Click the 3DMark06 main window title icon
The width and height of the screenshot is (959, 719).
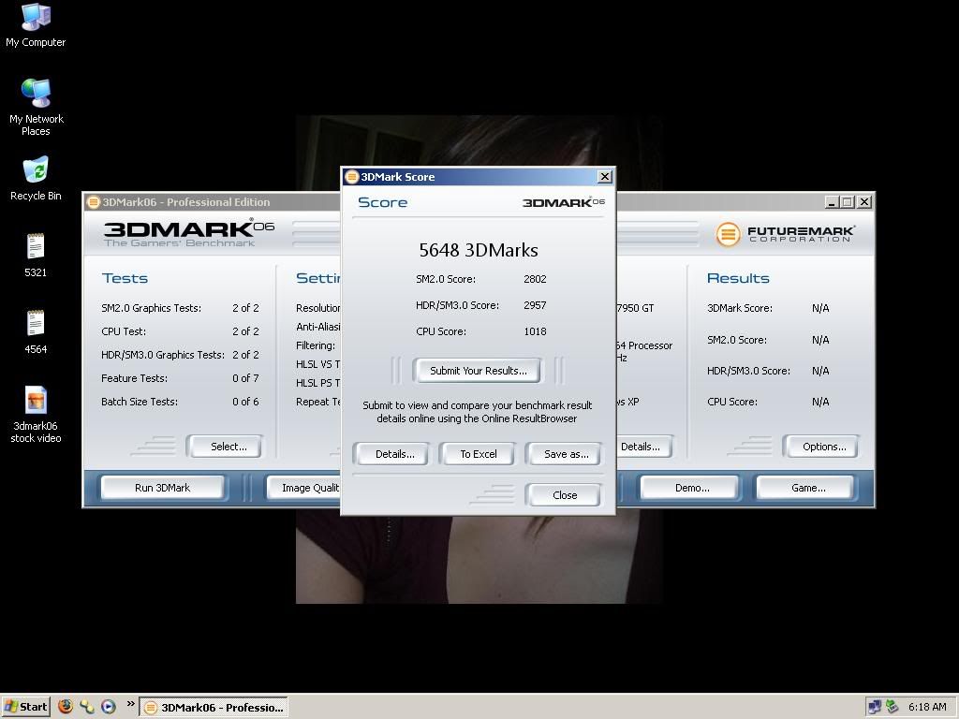(x=93, y=202)
